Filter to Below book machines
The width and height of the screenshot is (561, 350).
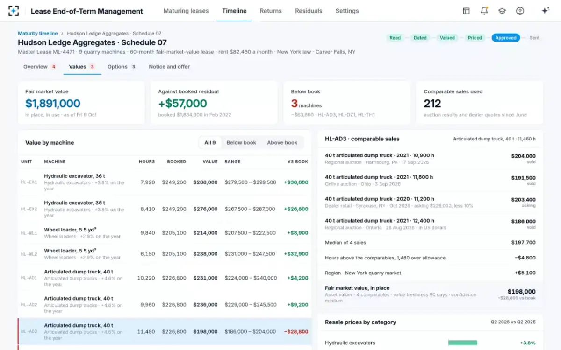click(x=241, y=143)
